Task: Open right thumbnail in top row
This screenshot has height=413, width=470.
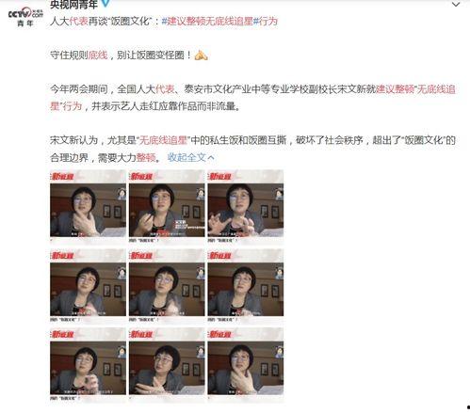Action: [x=246, y=206]
